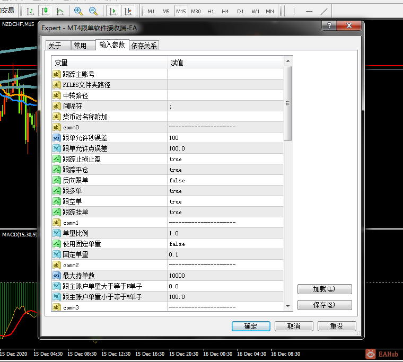Click the 赋值 column header
Viewport: 403px width, 362px height.
[x=225, y=63]
